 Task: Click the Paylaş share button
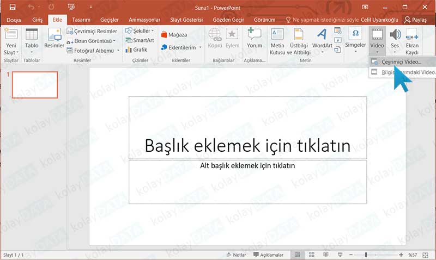[415, 20]
